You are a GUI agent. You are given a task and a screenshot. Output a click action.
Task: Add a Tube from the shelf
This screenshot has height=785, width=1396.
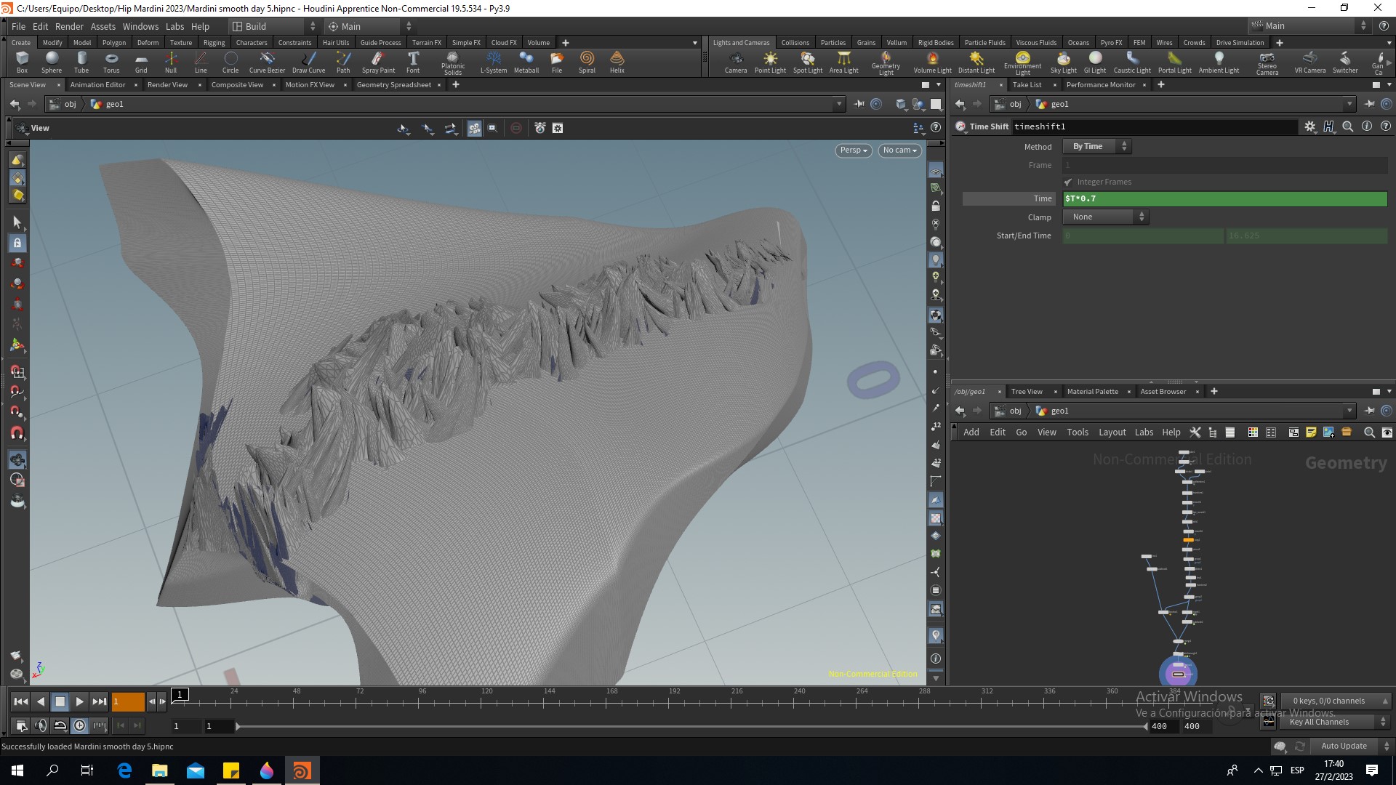click(81, 62)
